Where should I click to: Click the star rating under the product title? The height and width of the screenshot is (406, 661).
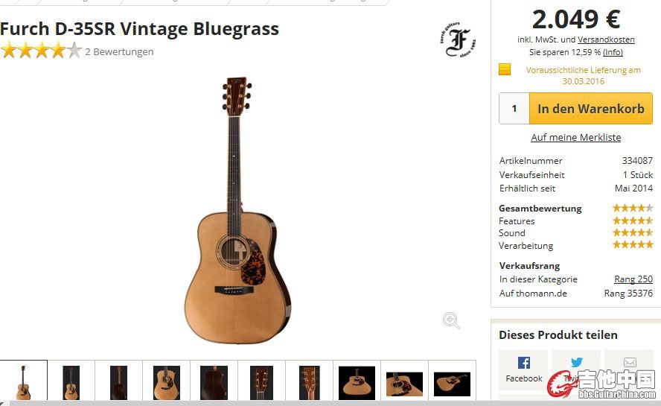coord(42,51)
